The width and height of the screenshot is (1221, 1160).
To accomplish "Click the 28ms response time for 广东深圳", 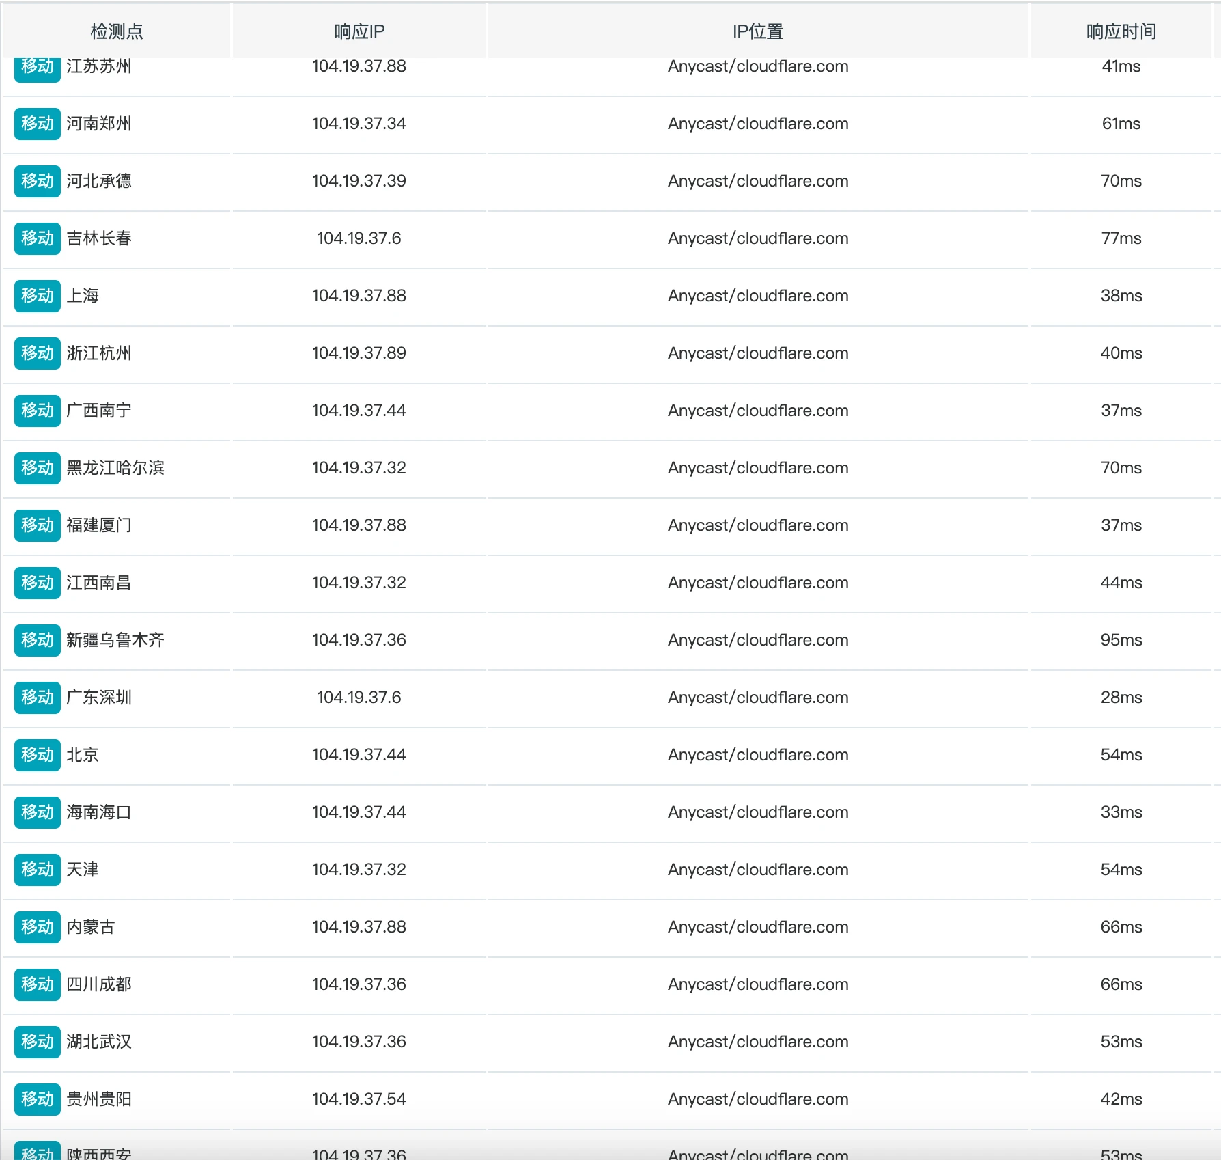I will (1121, 698).
